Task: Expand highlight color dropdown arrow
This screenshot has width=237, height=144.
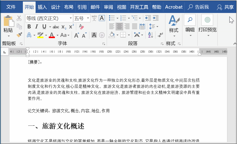Action: click(x=46, y=35)
